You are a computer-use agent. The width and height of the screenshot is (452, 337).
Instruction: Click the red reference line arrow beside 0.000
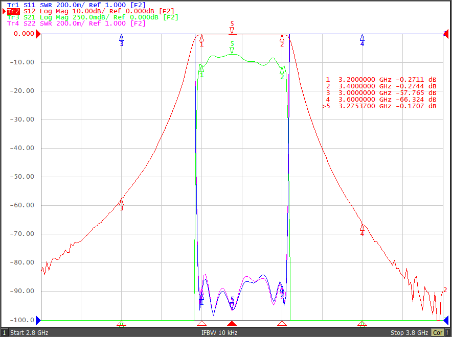38,34
